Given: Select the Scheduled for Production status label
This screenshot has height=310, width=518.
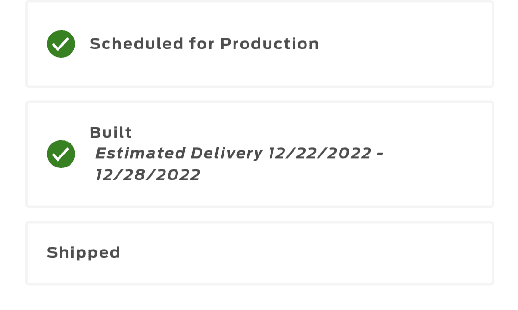Looking at the screenshot, I should [x=204, y=44].
